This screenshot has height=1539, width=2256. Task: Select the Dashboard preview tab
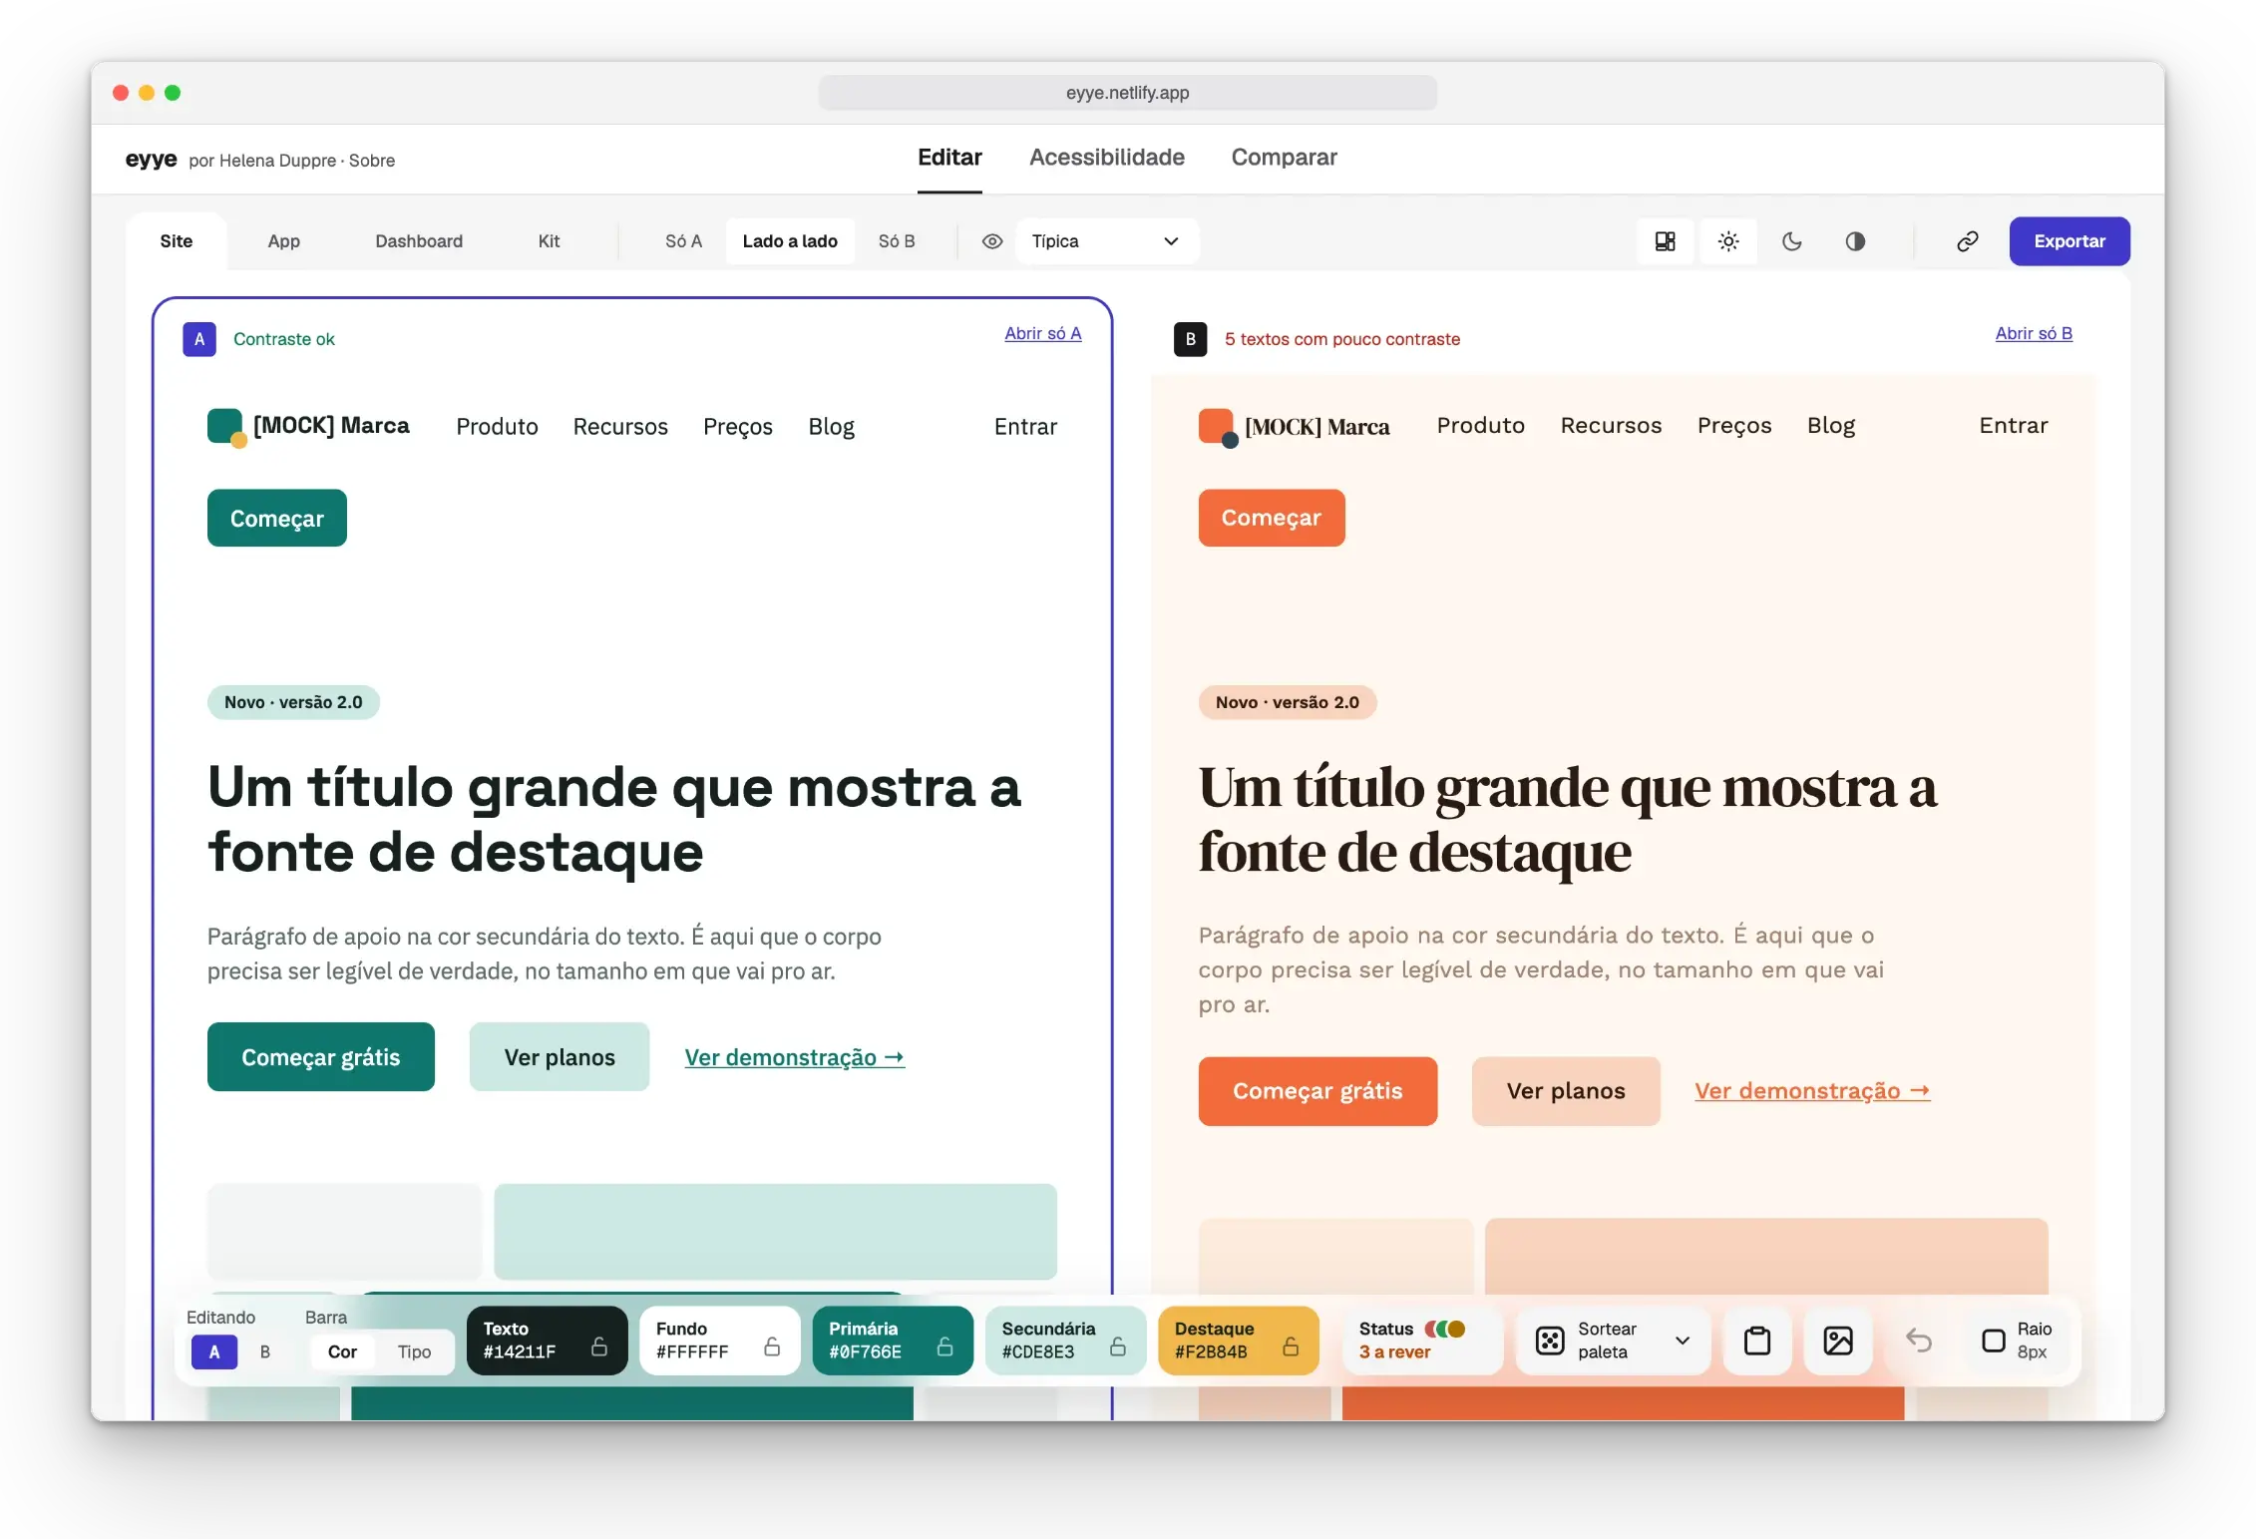[419, 241]
